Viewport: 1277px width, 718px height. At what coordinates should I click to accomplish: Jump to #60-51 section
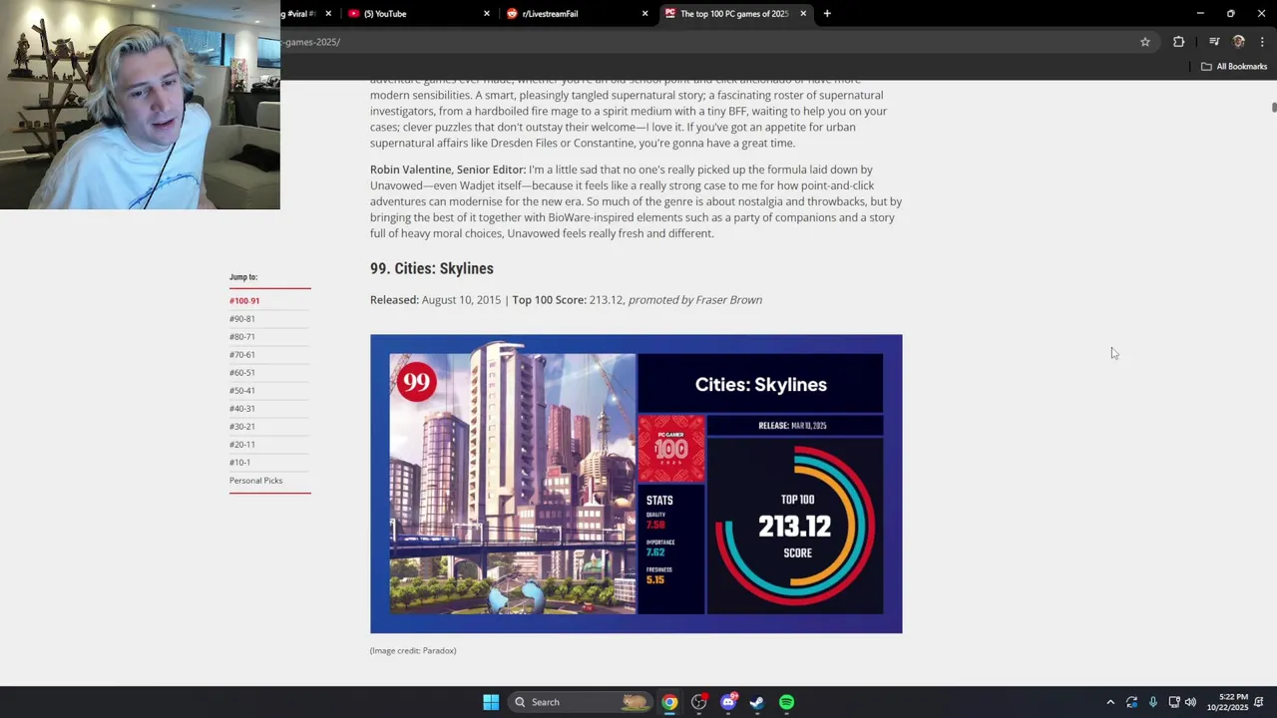click(x=242, y=372)
